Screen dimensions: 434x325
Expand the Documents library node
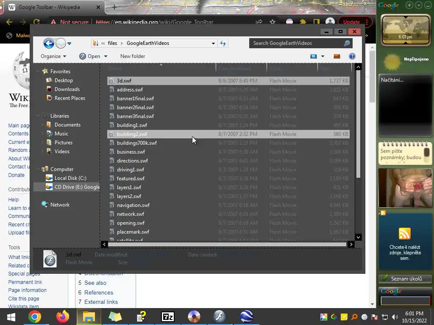(42, 125)
